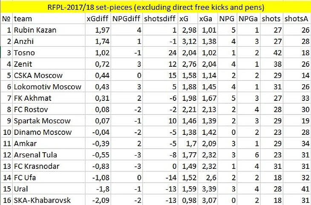Select the Anzhi team name cell
The image size is (311, 205).
coord(47,42)
